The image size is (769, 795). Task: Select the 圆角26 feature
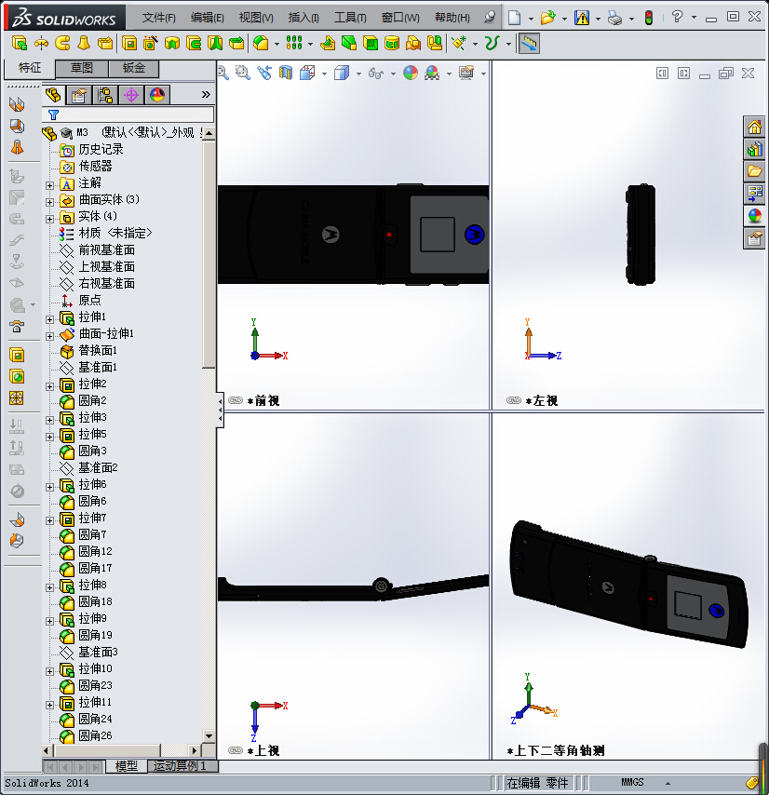click(95, 735)
